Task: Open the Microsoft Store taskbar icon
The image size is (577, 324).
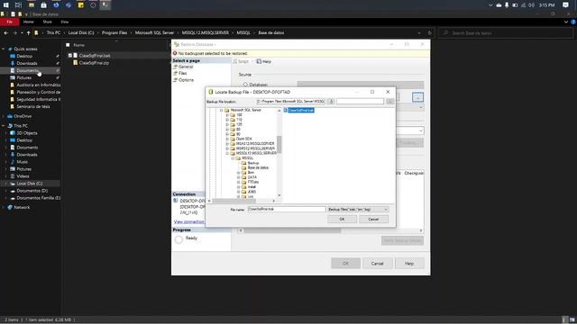Action: pyautogui.click(x=43, y=5)
